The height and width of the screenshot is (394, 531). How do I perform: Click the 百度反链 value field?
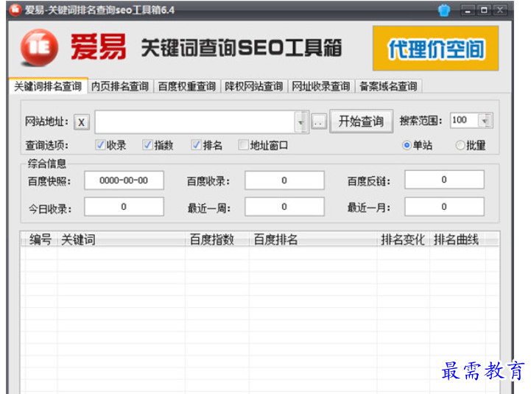pos(444,180)
